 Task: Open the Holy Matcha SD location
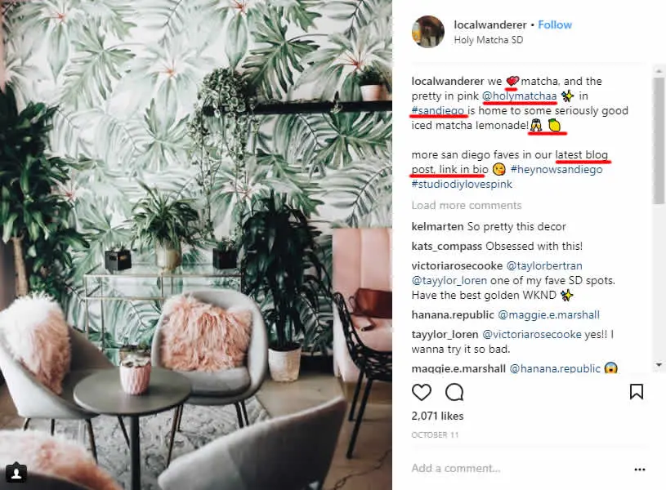point(488,40)
